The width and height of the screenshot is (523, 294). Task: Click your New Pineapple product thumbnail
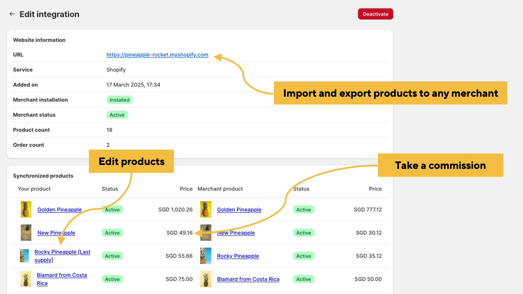[x=26, y=233]
